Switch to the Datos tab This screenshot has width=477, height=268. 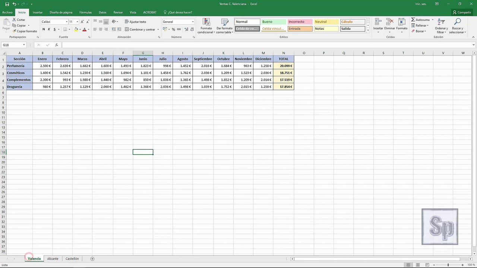(x=102, y=12)
